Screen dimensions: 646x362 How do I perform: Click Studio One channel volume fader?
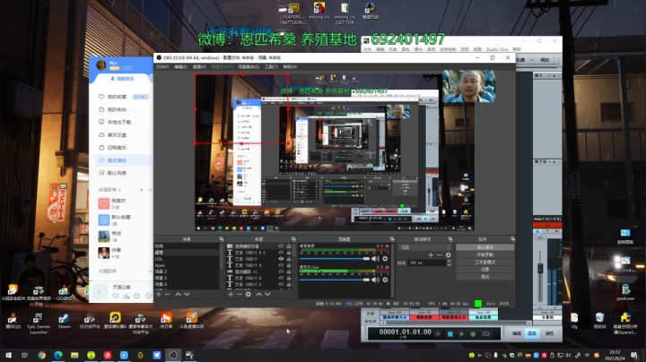point(540,268)
